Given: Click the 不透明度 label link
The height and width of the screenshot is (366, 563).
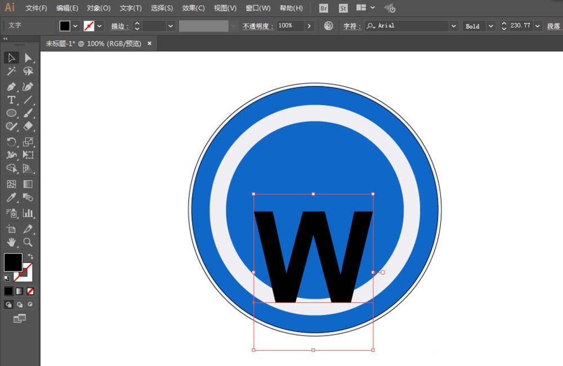Looking at the screenshot, I should point(257,26).
